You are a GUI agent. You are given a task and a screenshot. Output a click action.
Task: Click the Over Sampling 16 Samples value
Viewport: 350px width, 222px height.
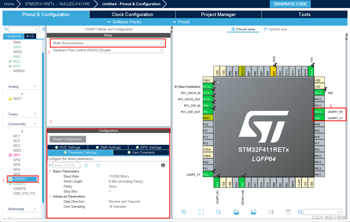click(118, 206)
